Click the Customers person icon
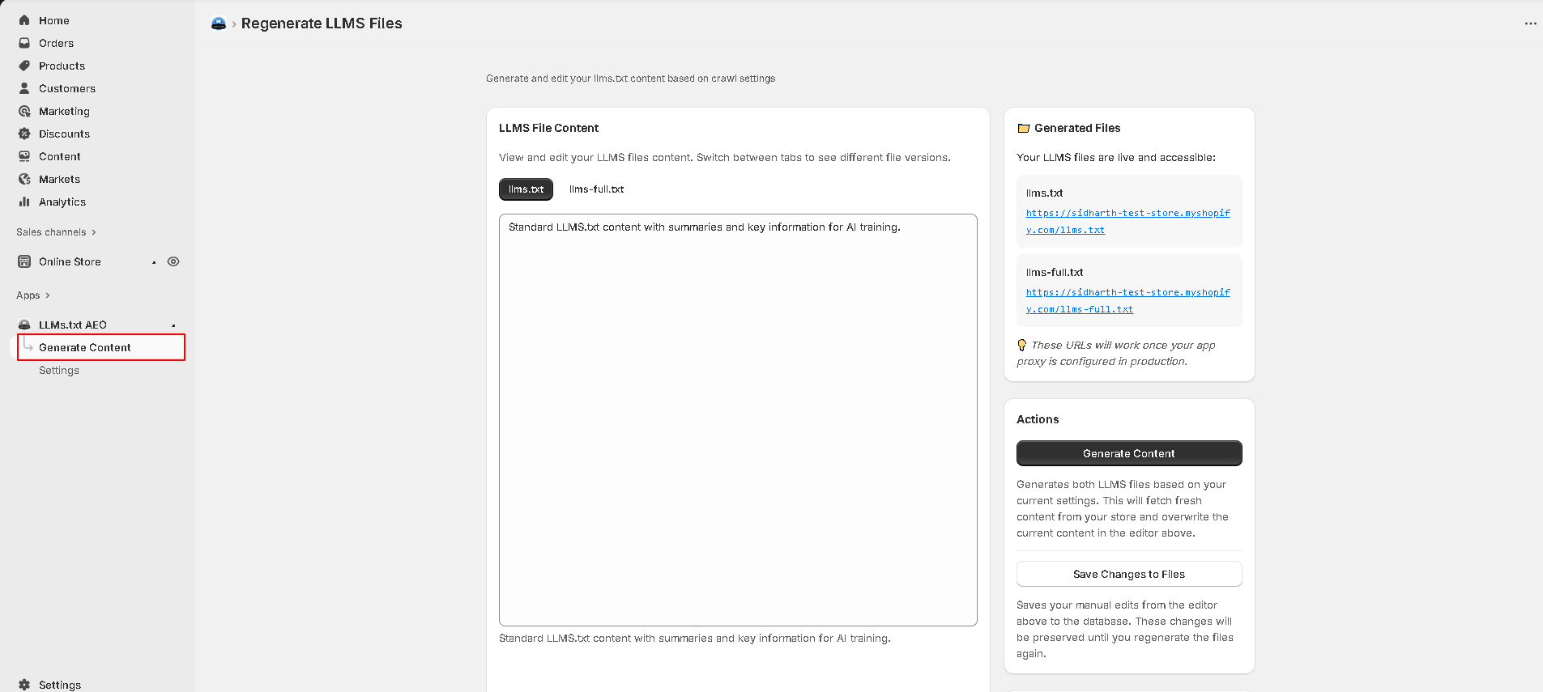 24,88
